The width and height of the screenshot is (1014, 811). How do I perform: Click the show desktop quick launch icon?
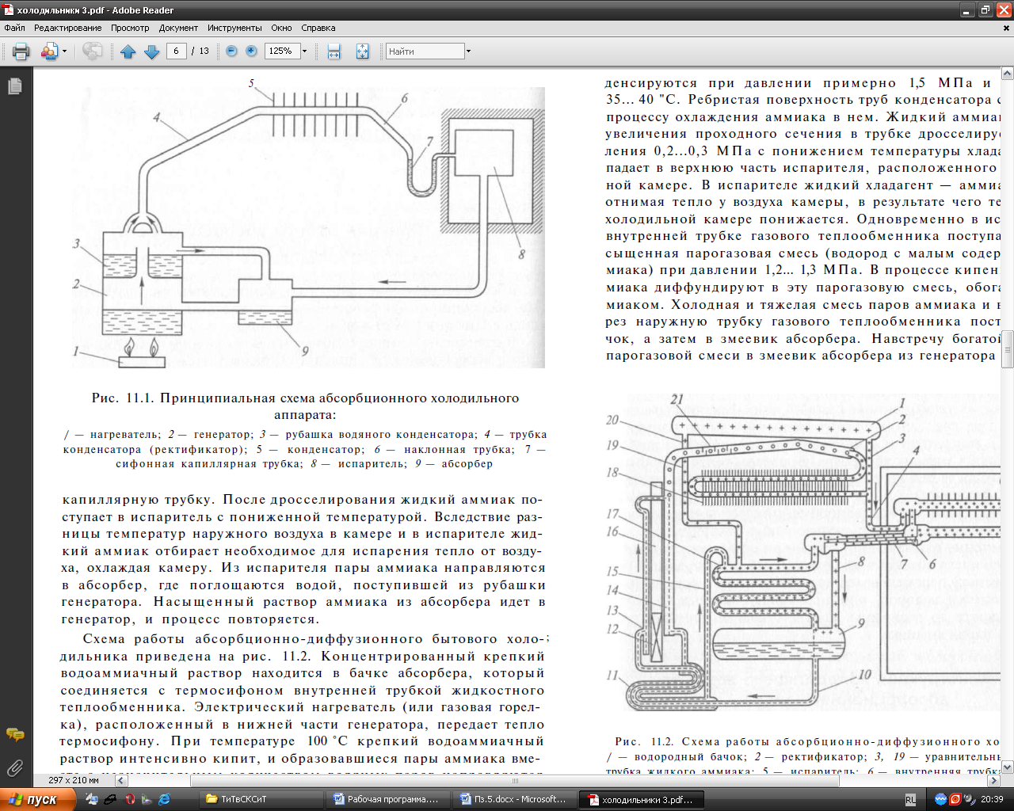pos(93,799)
